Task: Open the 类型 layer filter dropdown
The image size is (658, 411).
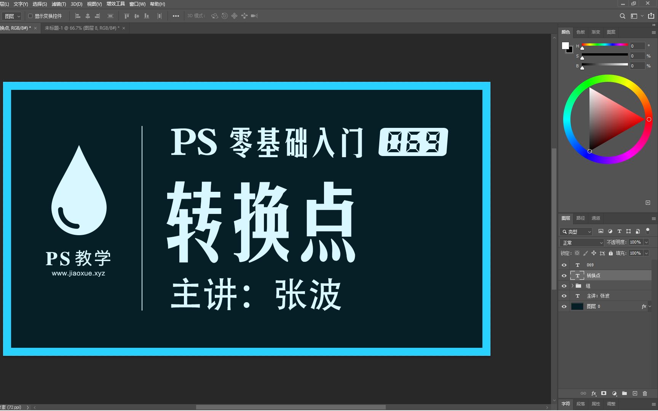Action: click(x=576, y=231)
